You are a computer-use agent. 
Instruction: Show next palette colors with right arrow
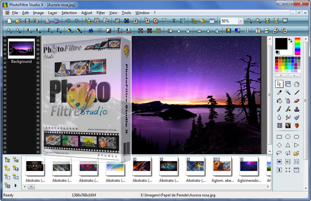[294, 75]
